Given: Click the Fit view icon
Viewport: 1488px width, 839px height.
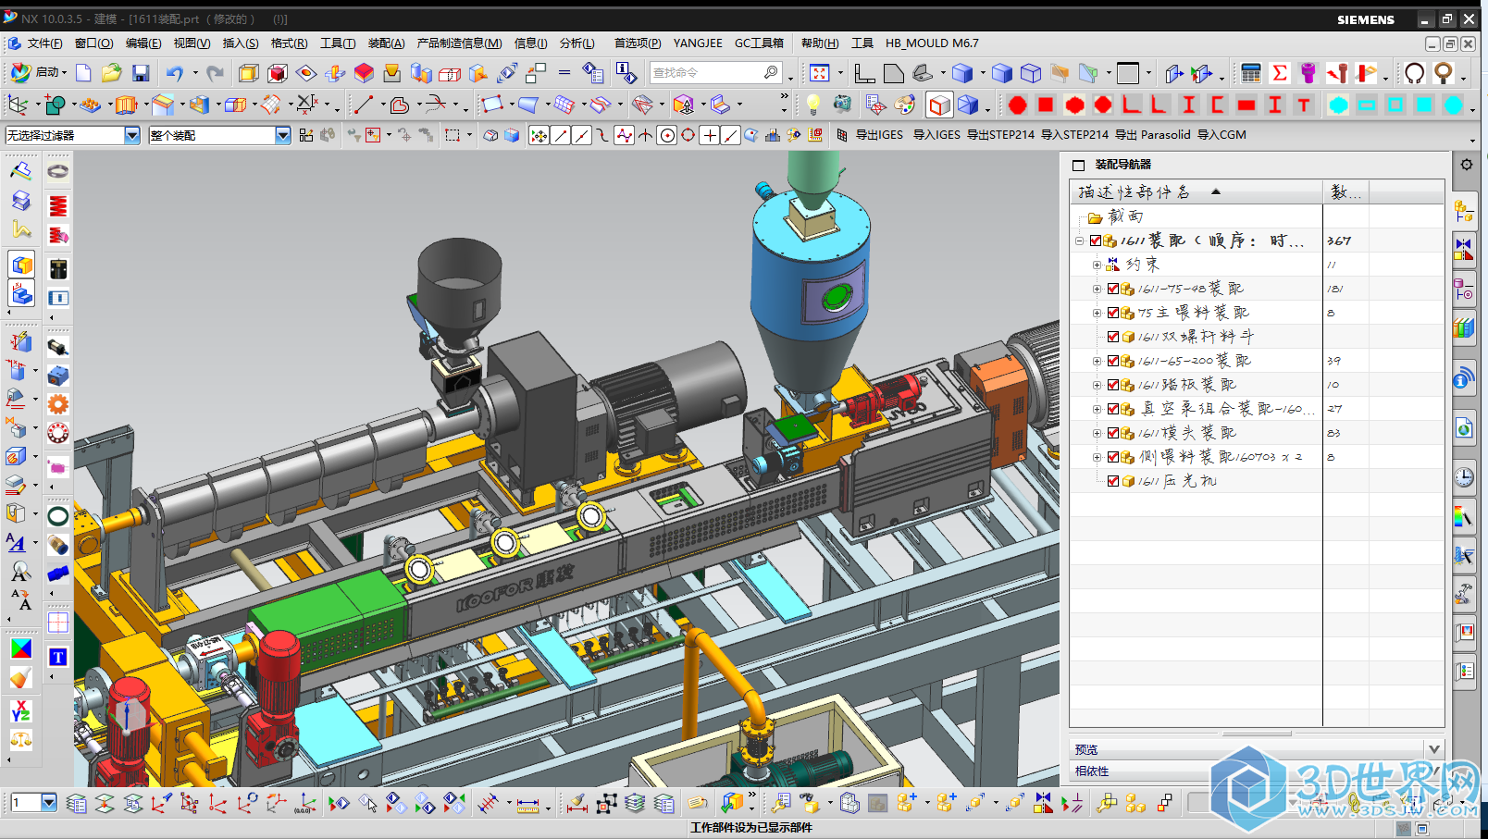Looking at the screenshot, I should tap(820, 73).
